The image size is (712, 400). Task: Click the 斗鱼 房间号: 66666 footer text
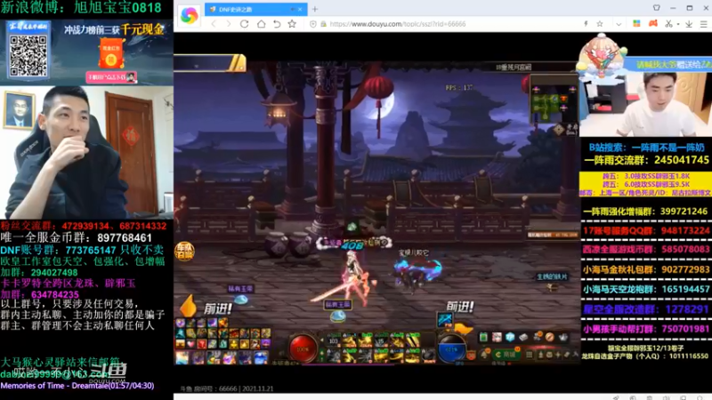click(227, 388)
